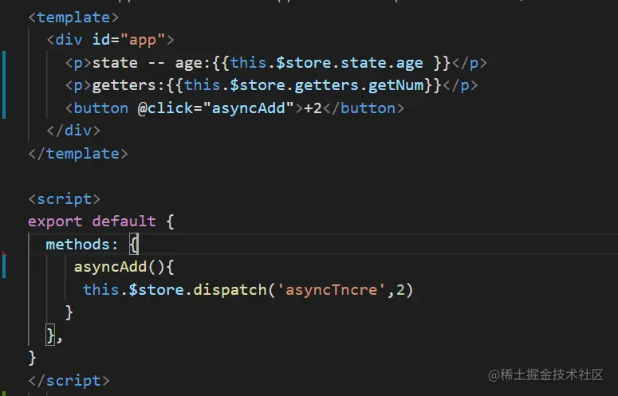Click the id attribute in the div tag
Viewport: 618px width, 396px height.
pos(101,40)
